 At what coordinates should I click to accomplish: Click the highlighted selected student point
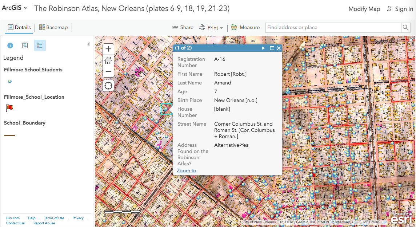tap(166, 109)
